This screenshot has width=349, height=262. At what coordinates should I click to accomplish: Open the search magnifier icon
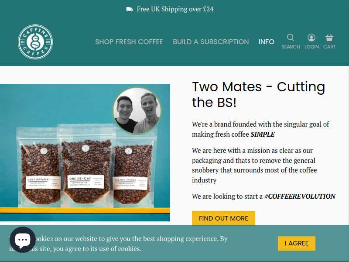pos(291,38)
